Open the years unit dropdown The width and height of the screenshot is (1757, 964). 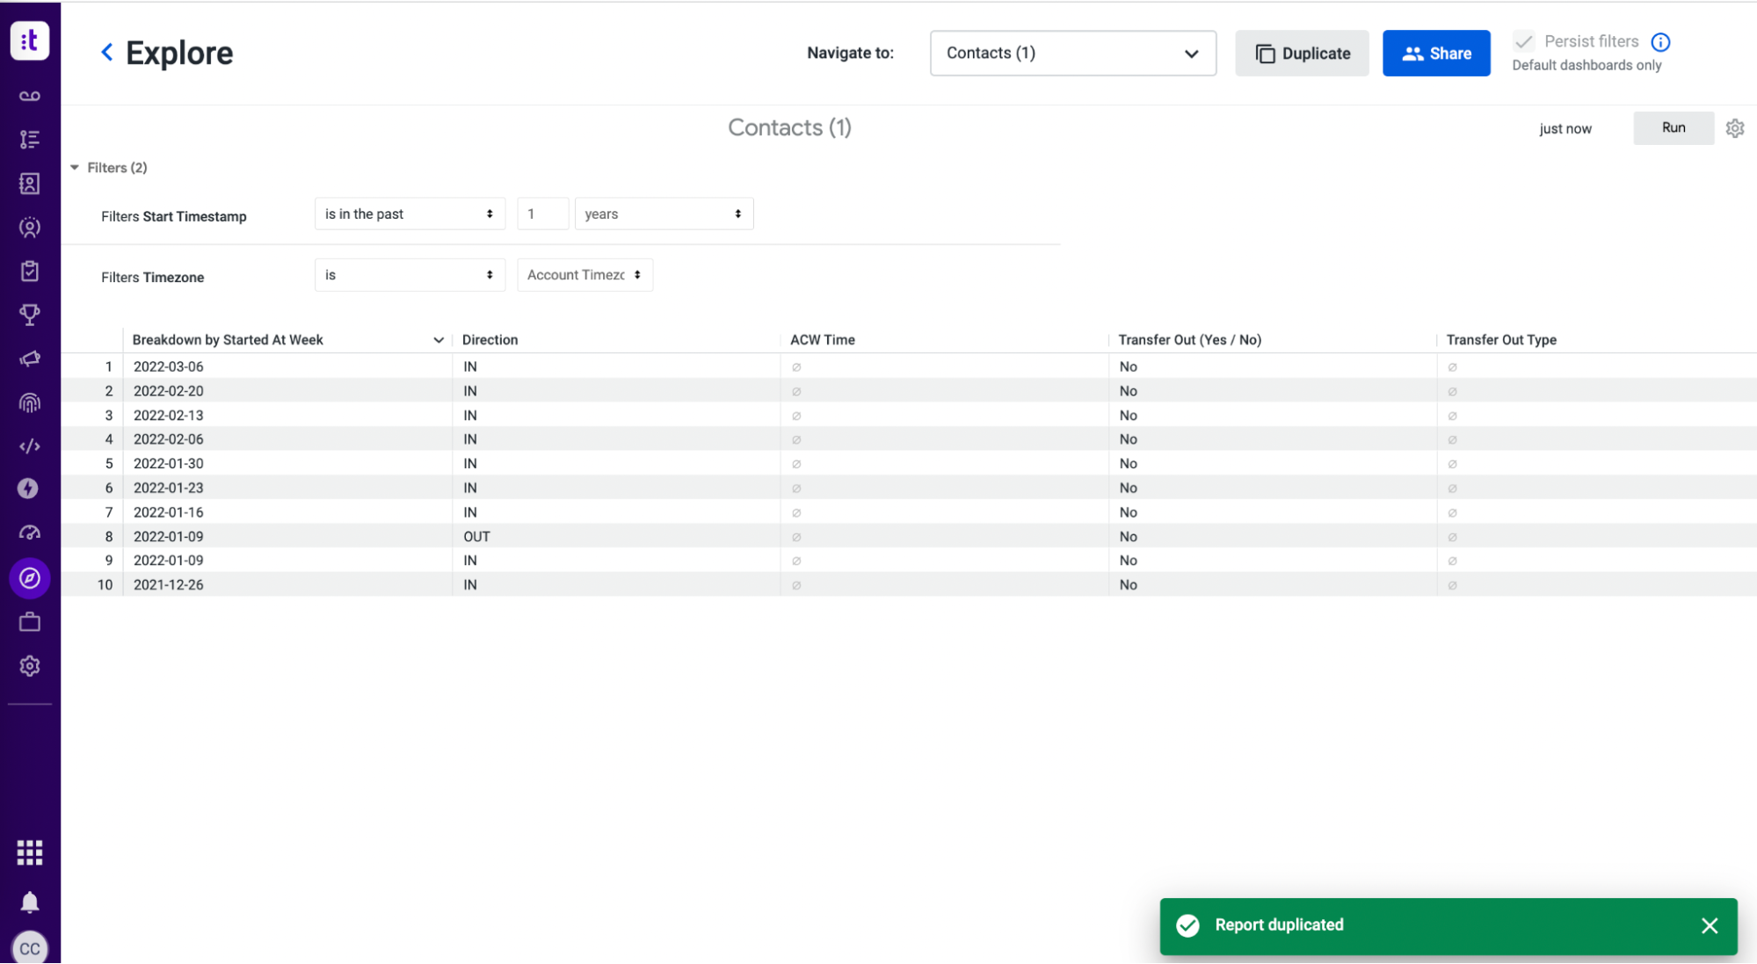pyautogui.click(x=664, y=214)
